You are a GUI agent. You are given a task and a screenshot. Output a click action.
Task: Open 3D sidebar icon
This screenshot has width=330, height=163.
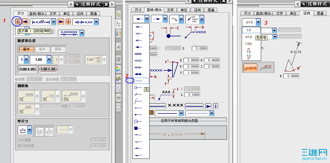tap(118, 98)
